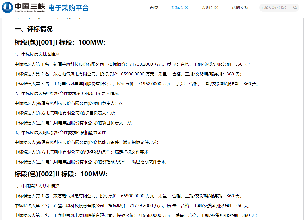The image size is (304, 220).
Task: Click the China Three Gorges logo icon
Action: 7,8
